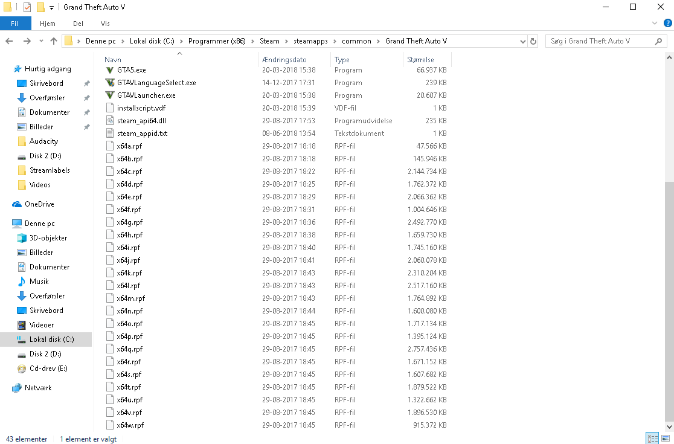Unpin Overførsler using its pin icon
The image size is (674, 444).
[86, 98]
